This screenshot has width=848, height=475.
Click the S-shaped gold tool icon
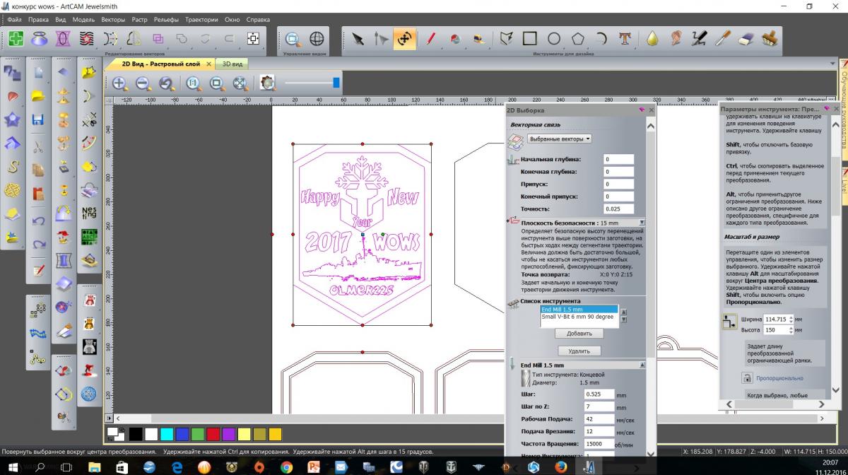13,168
